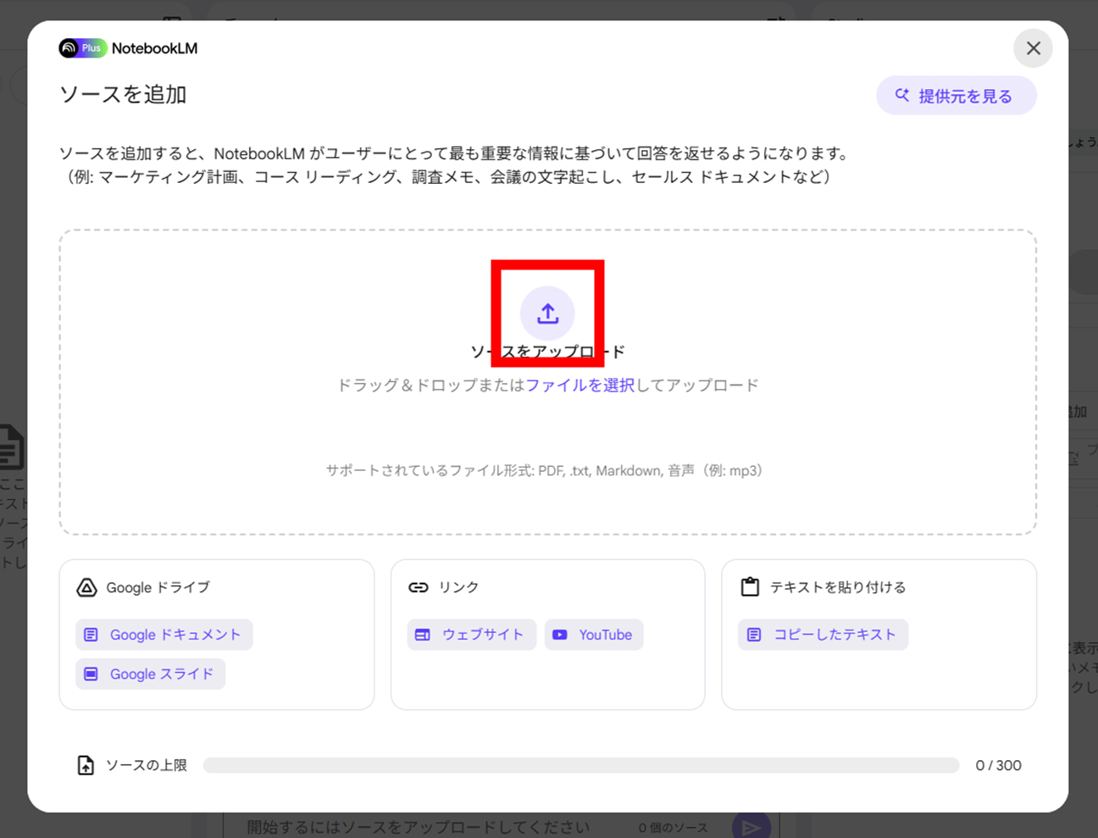Click the text icon in コピーしたテキスト
Image resolution: width=1098 pixels, height=838 pixels.
pyautogui.click(x=754, y=635)
